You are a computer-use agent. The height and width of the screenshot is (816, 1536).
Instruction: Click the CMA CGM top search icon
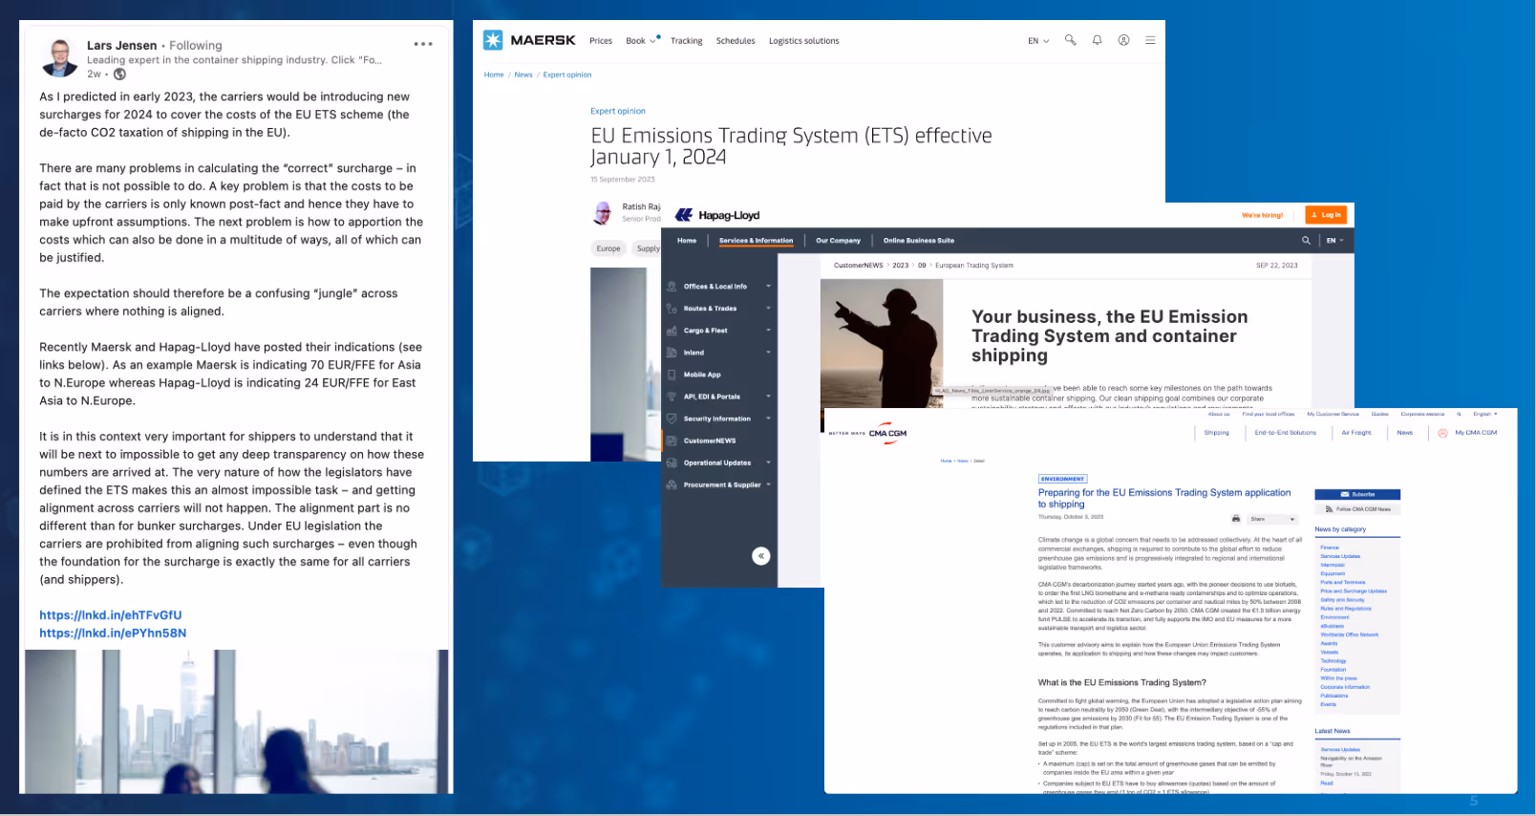(1459, 414)
